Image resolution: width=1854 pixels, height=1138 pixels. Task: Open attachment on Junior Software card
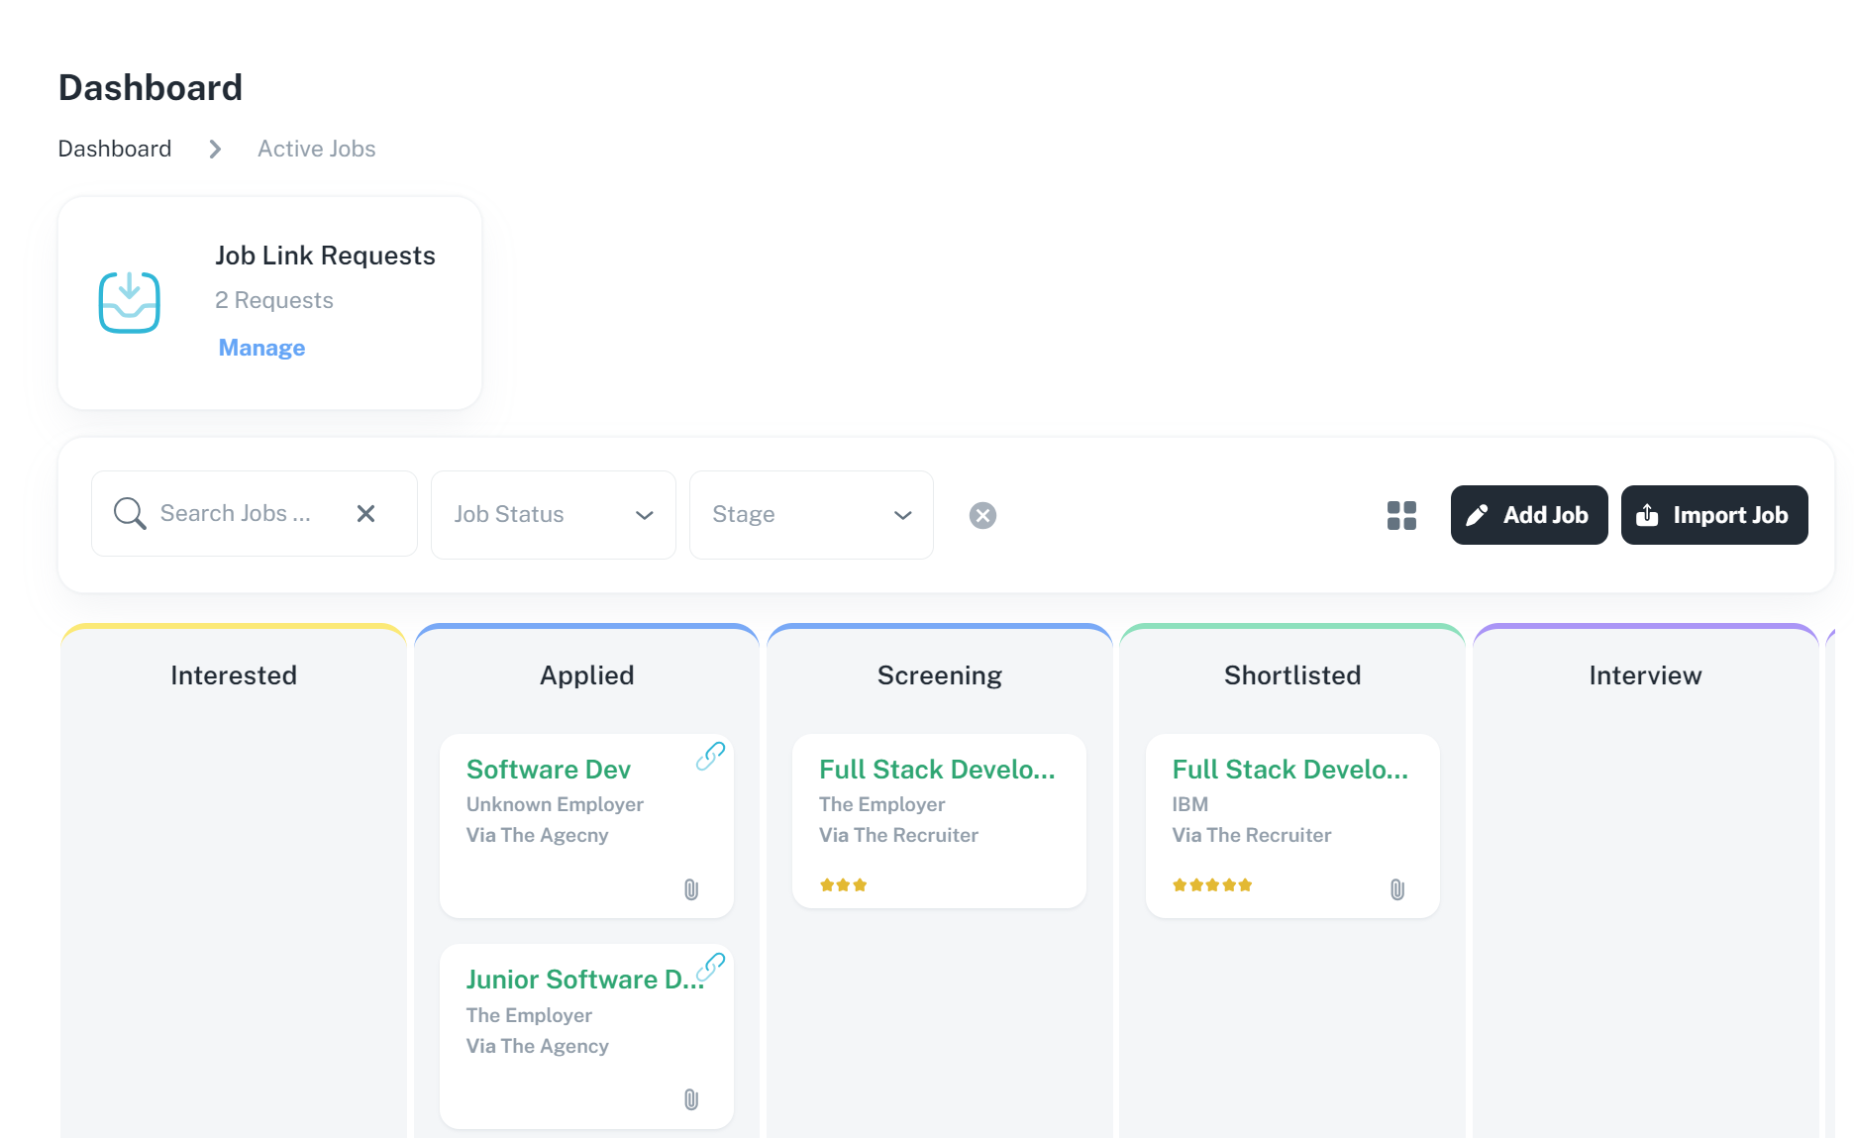pyautogui.click(x=691, y=1099)
